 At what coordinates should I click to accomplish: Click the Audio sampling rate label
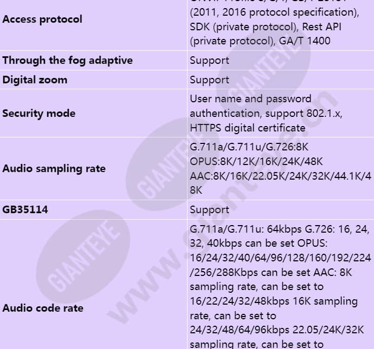[54, 169]
